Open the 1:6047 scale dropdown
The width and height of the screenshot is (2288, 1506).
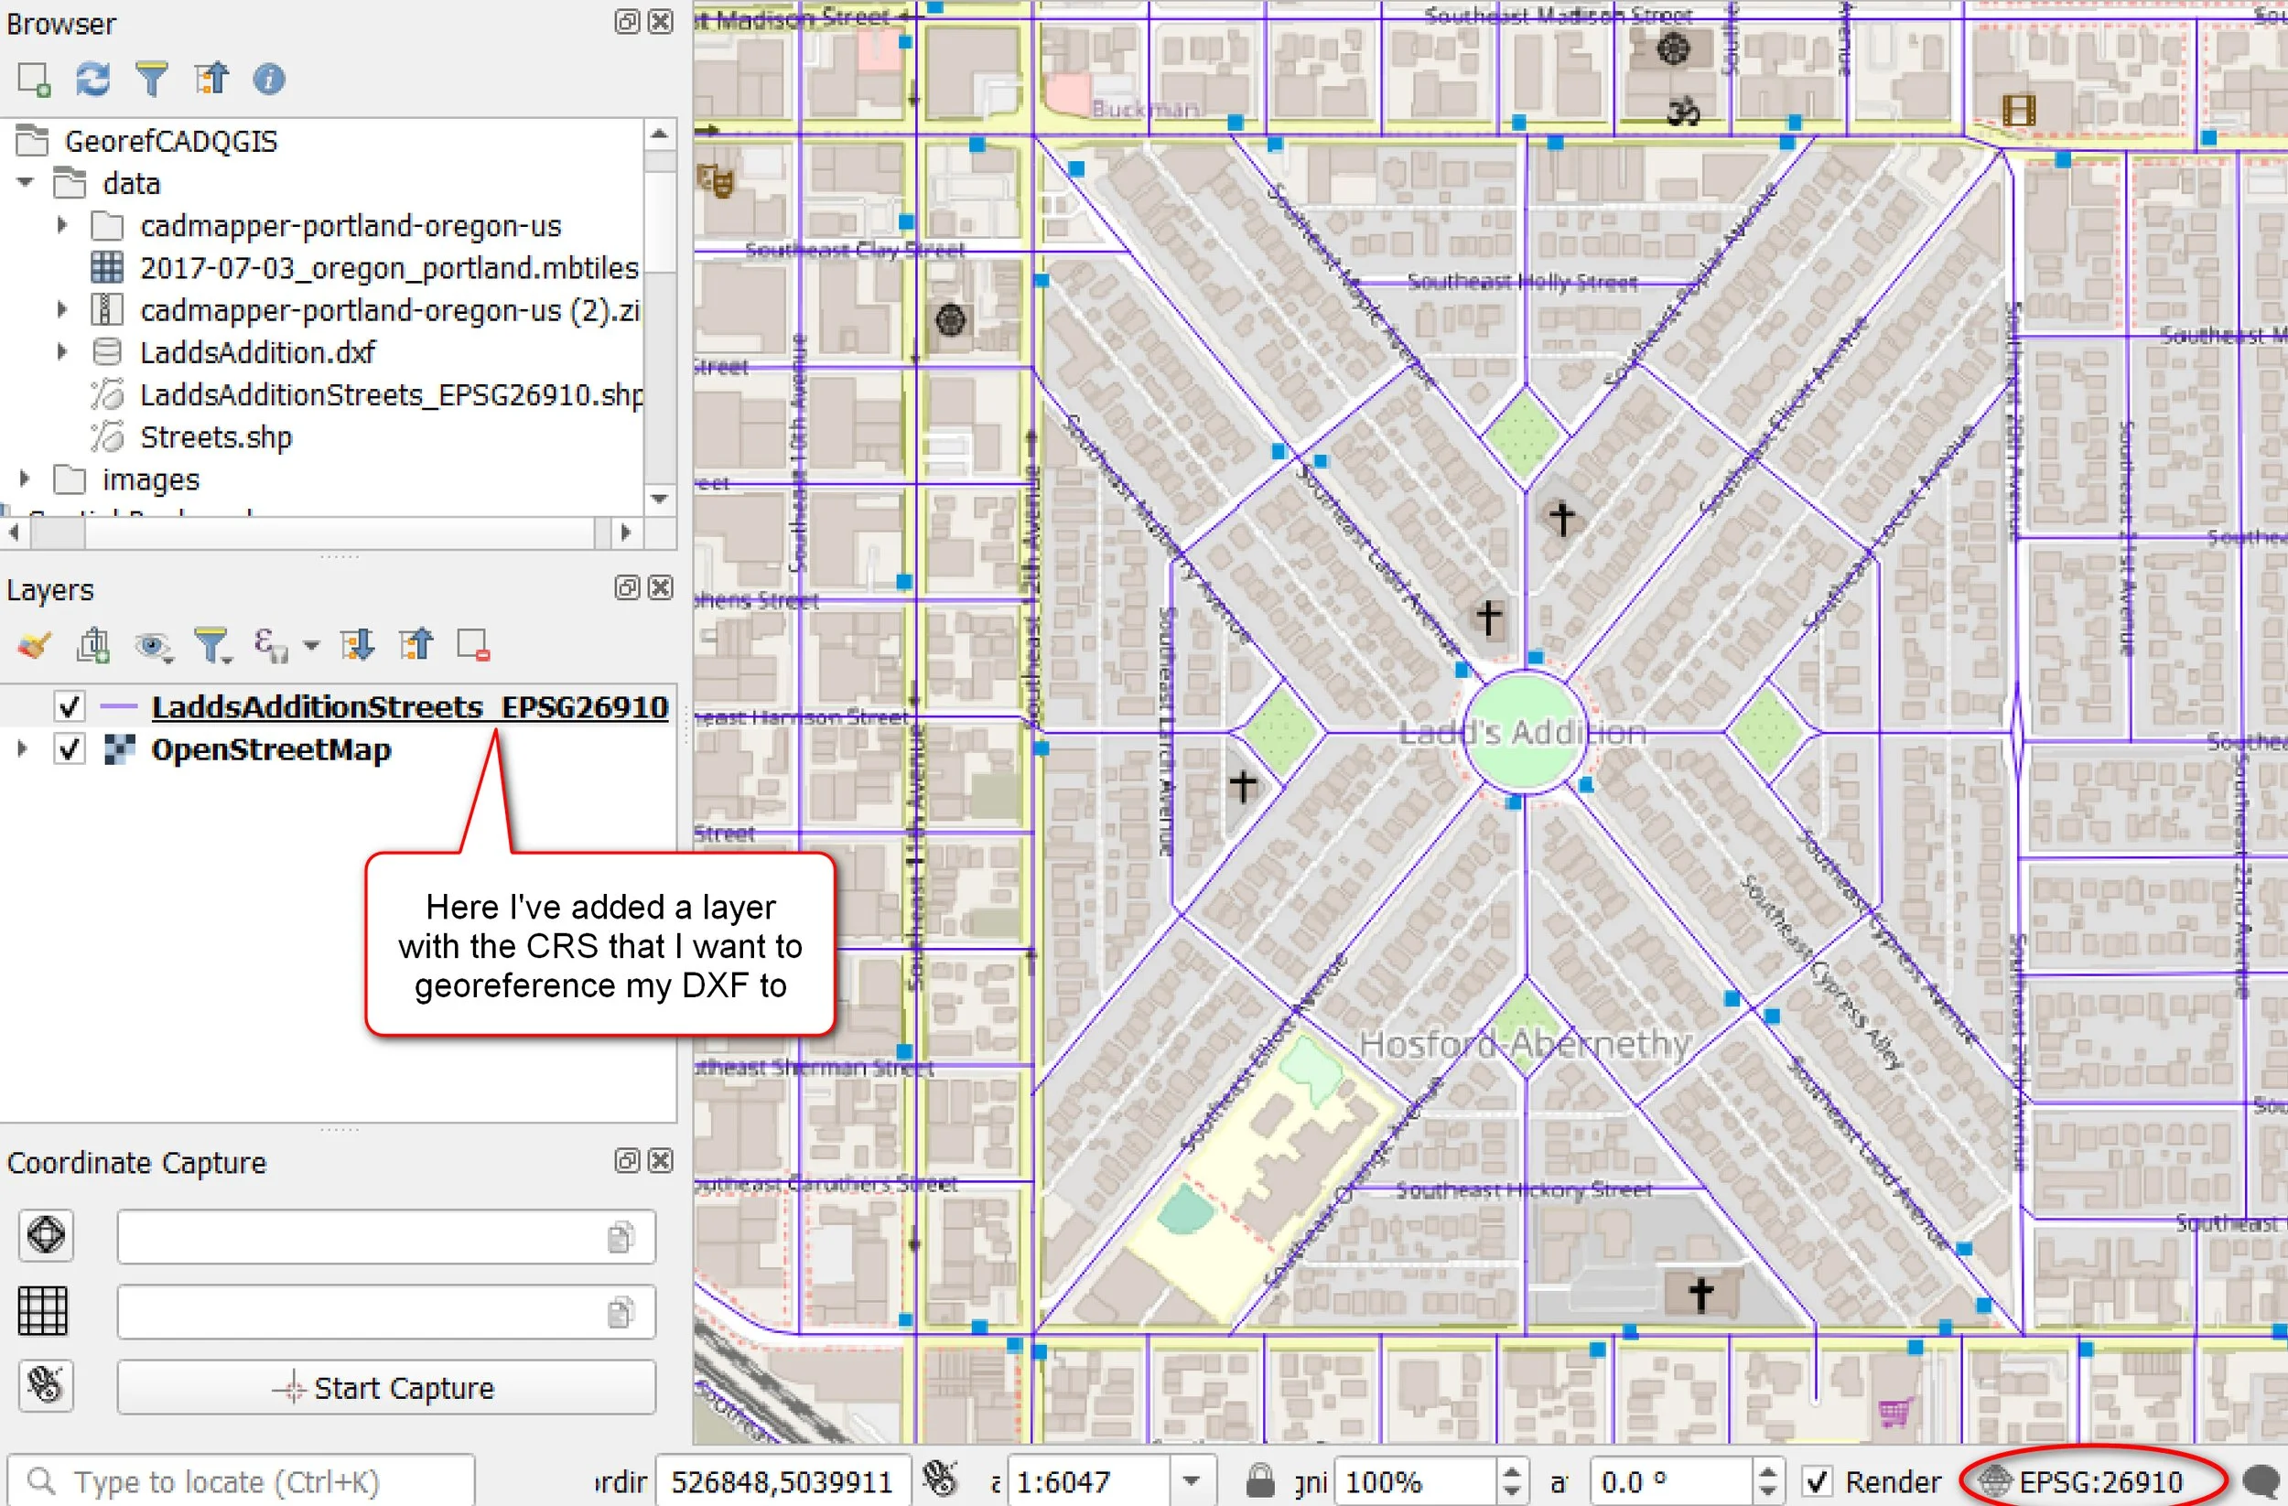click(x=1193, y=1481)
